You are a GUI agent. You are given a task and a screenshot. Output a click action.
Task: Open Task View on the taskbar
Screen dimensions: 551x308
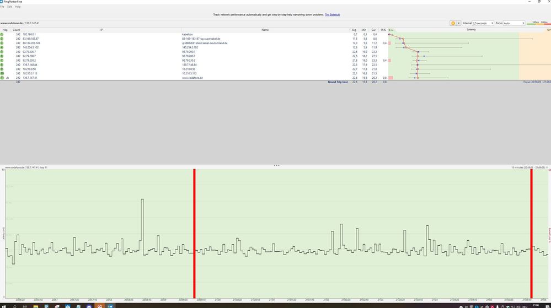pos(25,306)
